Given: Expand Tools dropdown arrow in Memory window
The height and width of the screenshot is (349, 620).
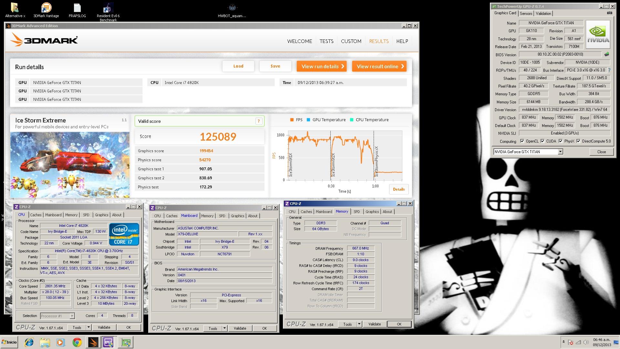Looking at the screenshot, I should point(359,324).
